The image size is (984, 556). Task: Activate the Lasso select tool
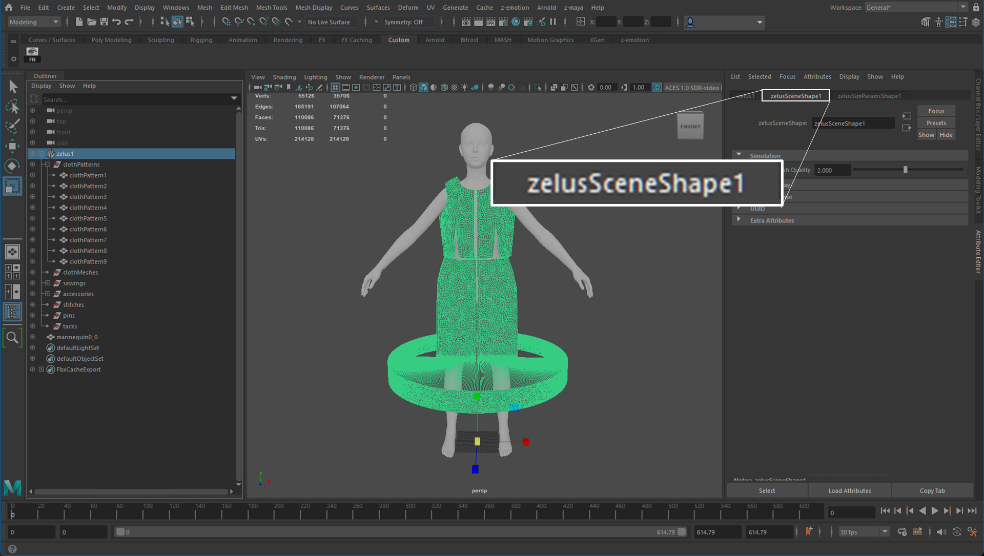[x=13, y=106]
